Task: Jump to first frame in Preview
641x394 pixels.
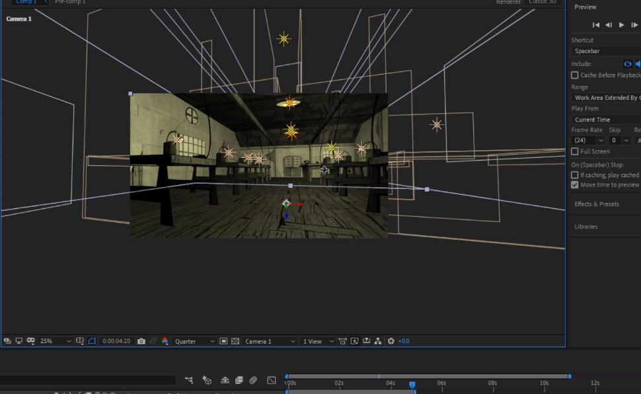Action: coord(595,25)
